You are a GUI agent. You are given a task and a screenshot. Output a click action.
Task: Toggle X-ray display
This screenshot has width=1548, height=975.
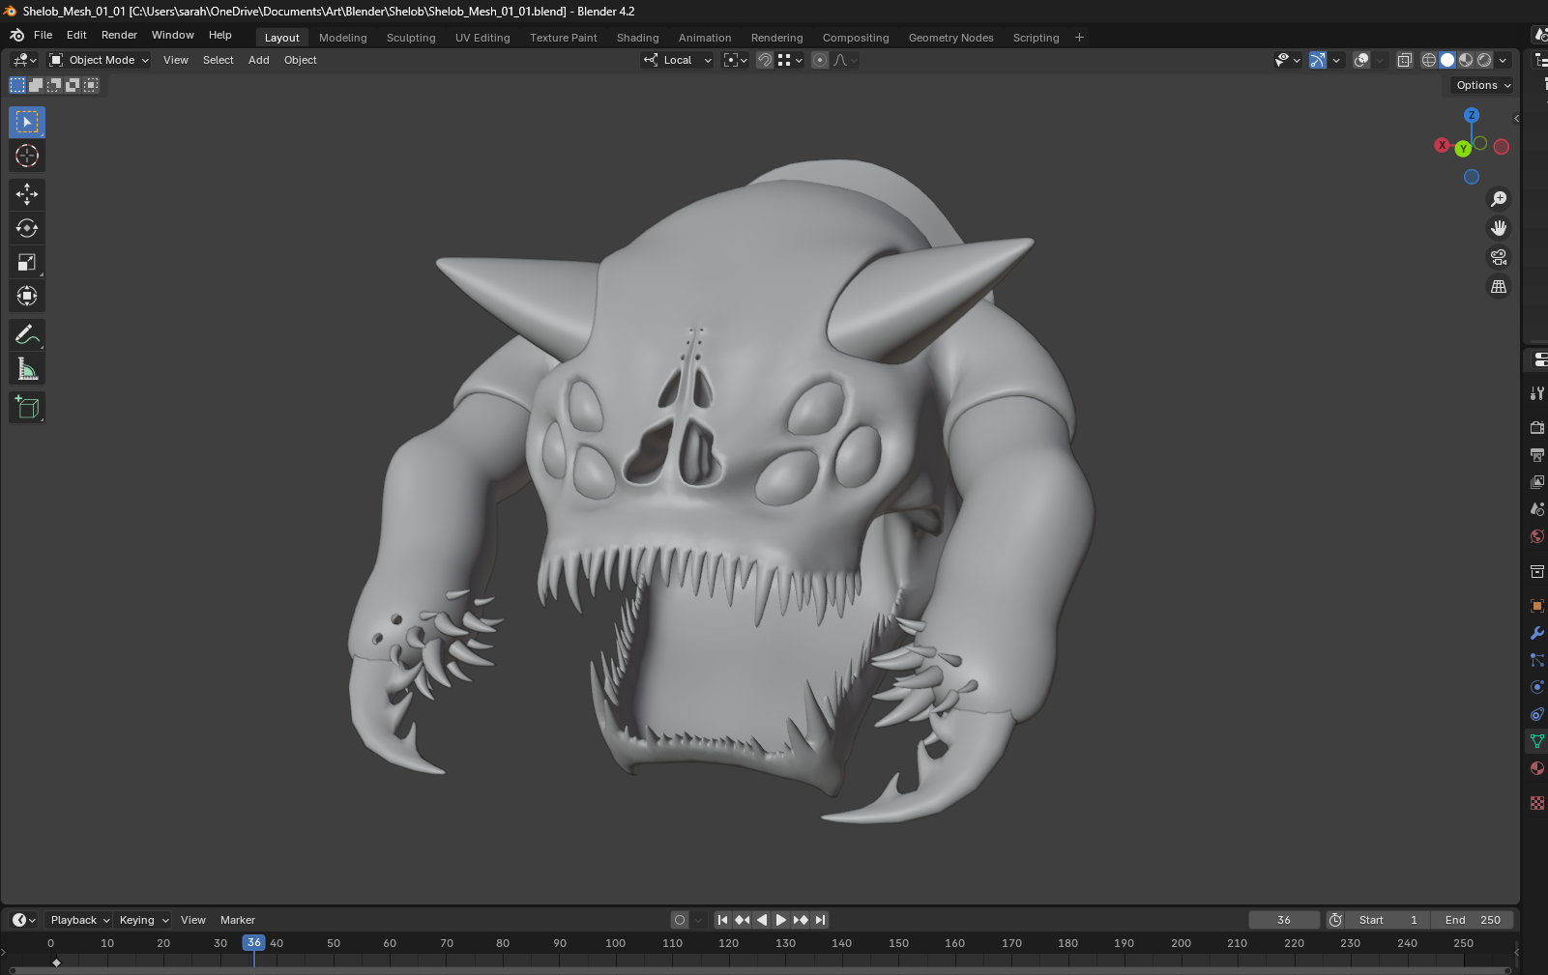pyautogui.click(x=1404, y=60)
